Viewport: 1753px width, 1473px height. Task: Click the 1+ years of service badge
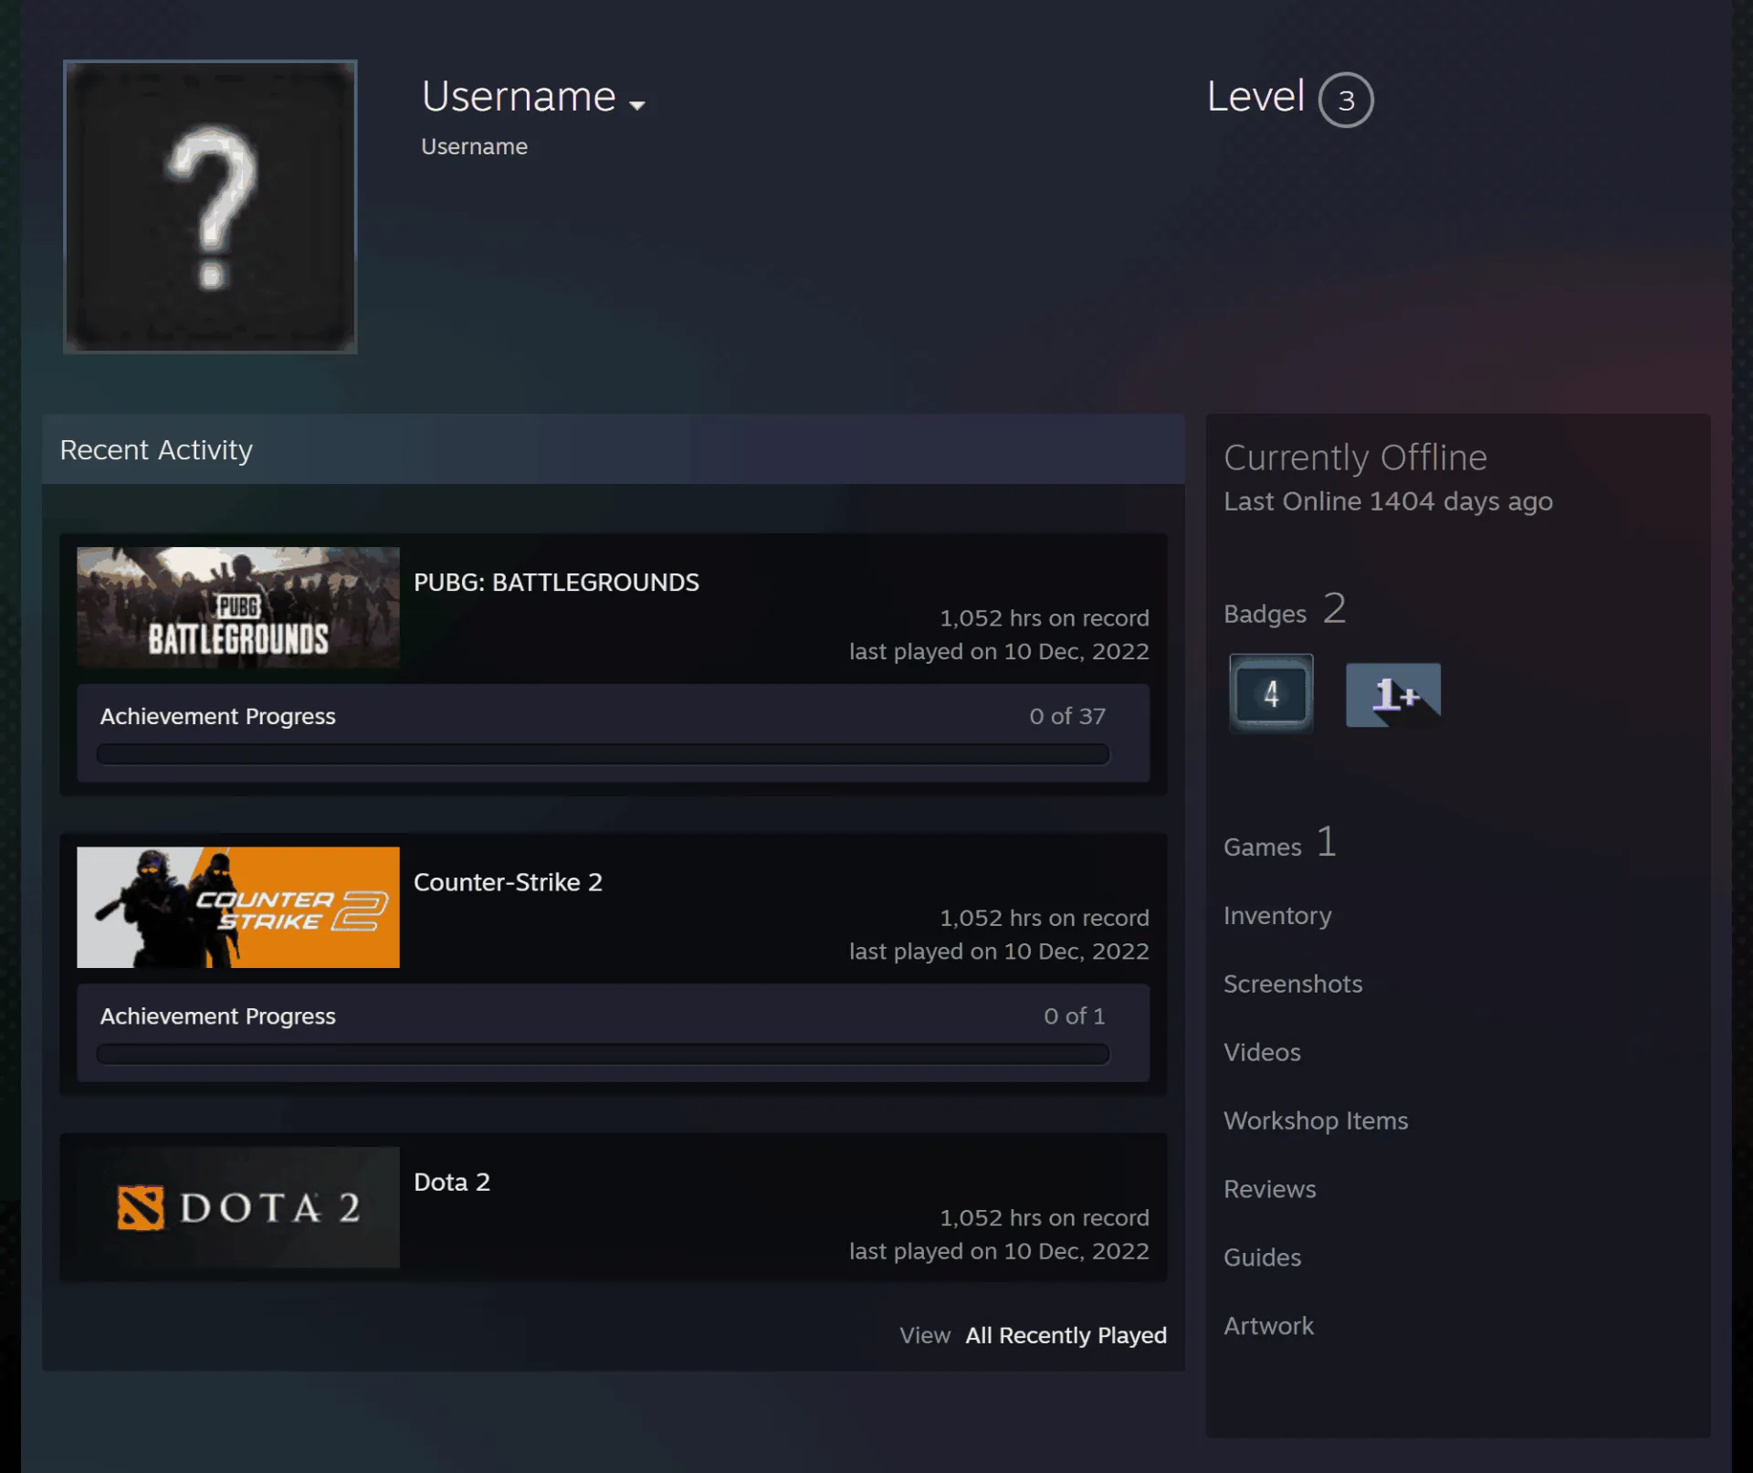click(x=1393, y=695)
